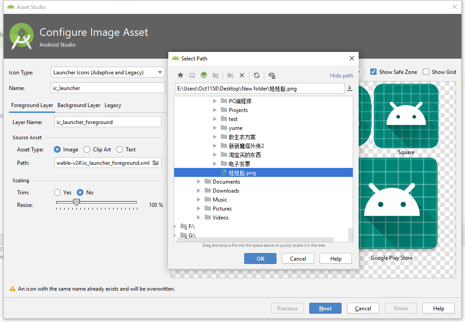Screen dimensions: 465x322
Task: Click the Projects folder icon
Action: pyautogui.click(x=224, y=110)
